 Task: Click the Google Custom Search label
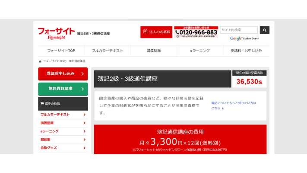point(244,38)
